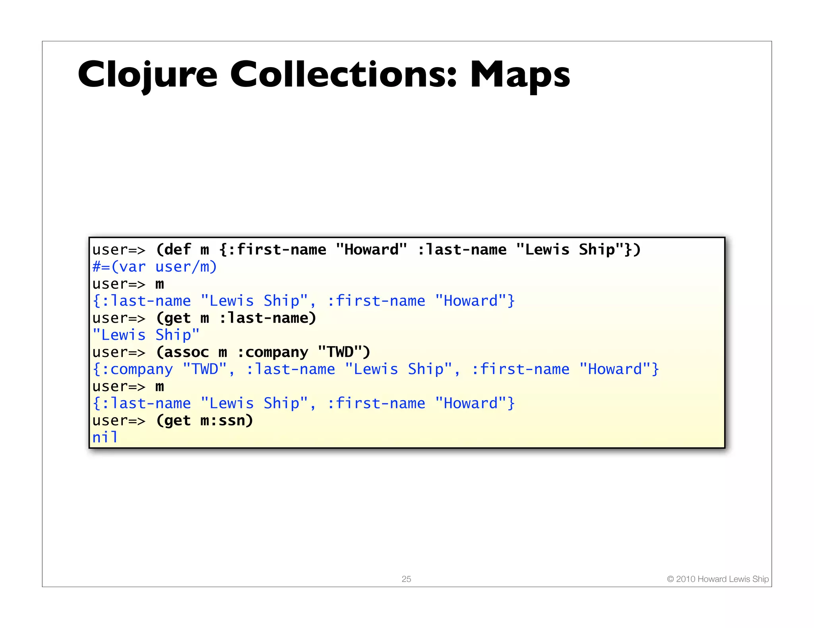Click '"Howard"' in the def command
Viewport: 814px width, 628px height.
pyautogui.click(x=371, y=250)
